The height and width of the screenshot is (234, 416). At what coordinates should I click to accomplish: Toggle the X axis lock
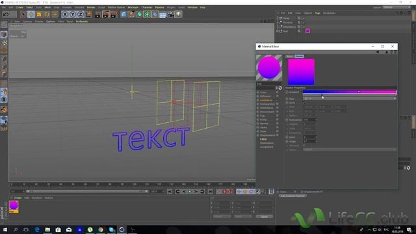(x=65, y=14)
